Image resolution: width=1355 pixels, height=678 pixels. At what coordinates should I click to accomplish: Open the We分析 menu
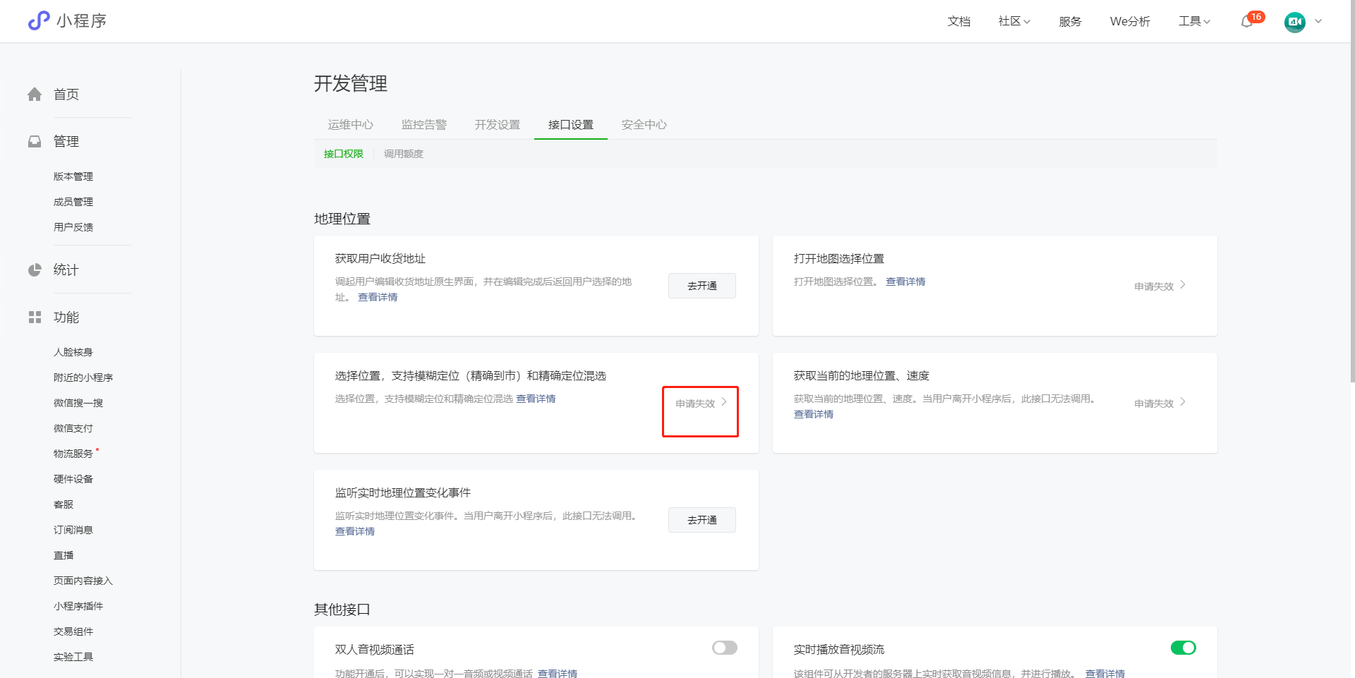(x=1130, y=21)
